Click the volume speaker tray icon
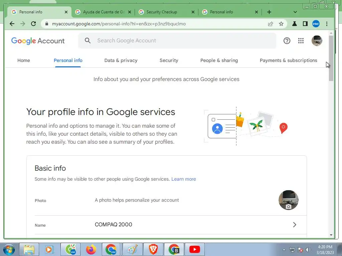The width and height of the screenshot is (342, 256). [308, 250]
